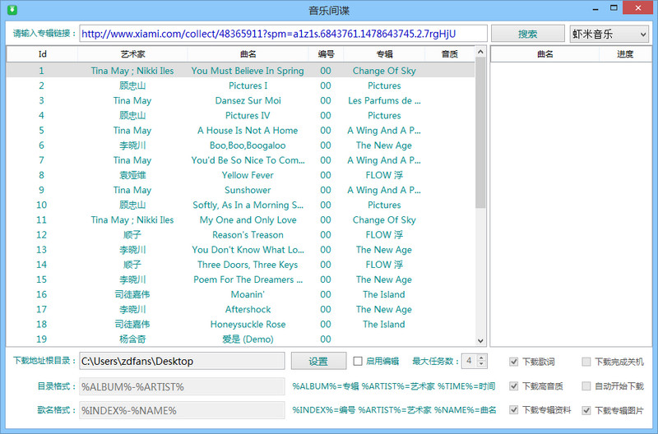Select the song Dansez Sur Moi
Screen dimensions: 658x434
pos(248,100)
